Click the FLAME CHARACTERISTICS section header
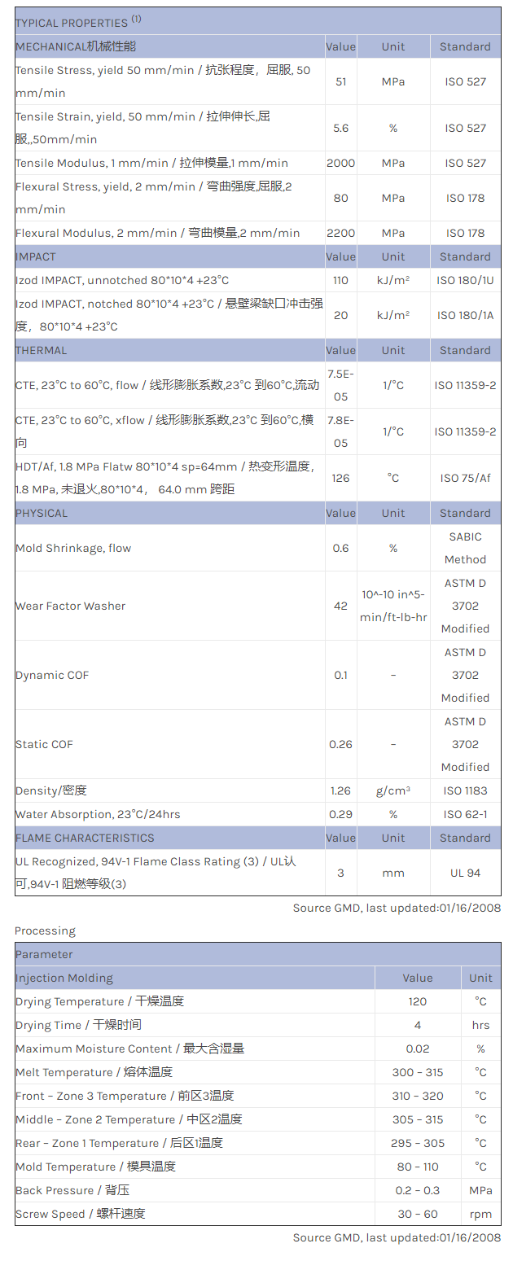 pyautogui.click(x=85, y=838)
